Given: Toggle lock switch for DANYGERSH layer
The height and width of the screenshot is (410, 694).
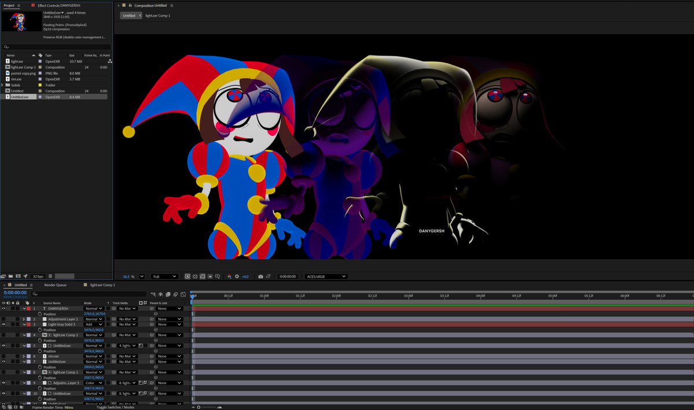Looking at the screenshot, I should click(18, 309).
